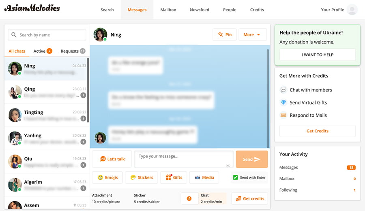Open the Search page
The image size is (365, 211).
107,10
